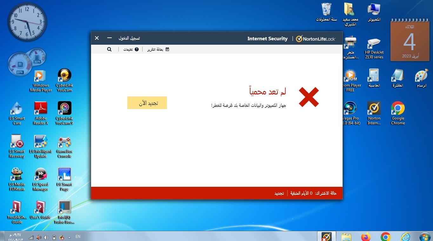Close the Norton Internet Security window
The height and width of the screenshot is (241, 433).
tap(97, 38)
